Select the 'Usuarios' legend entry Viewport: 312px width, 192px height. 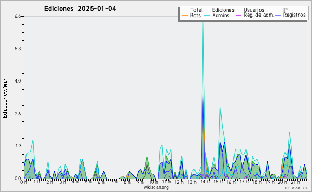(x=250, y=10)
